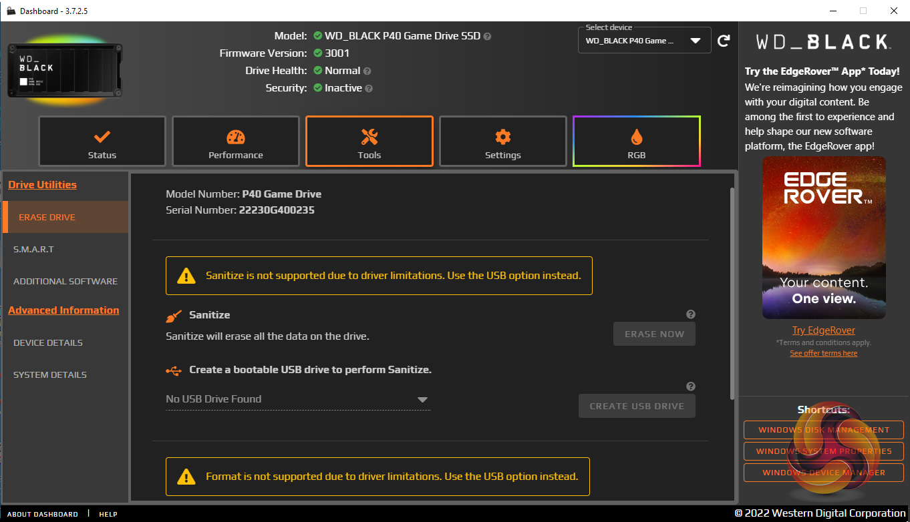Open Additional Software sidebar item

[x=65, y=281]
